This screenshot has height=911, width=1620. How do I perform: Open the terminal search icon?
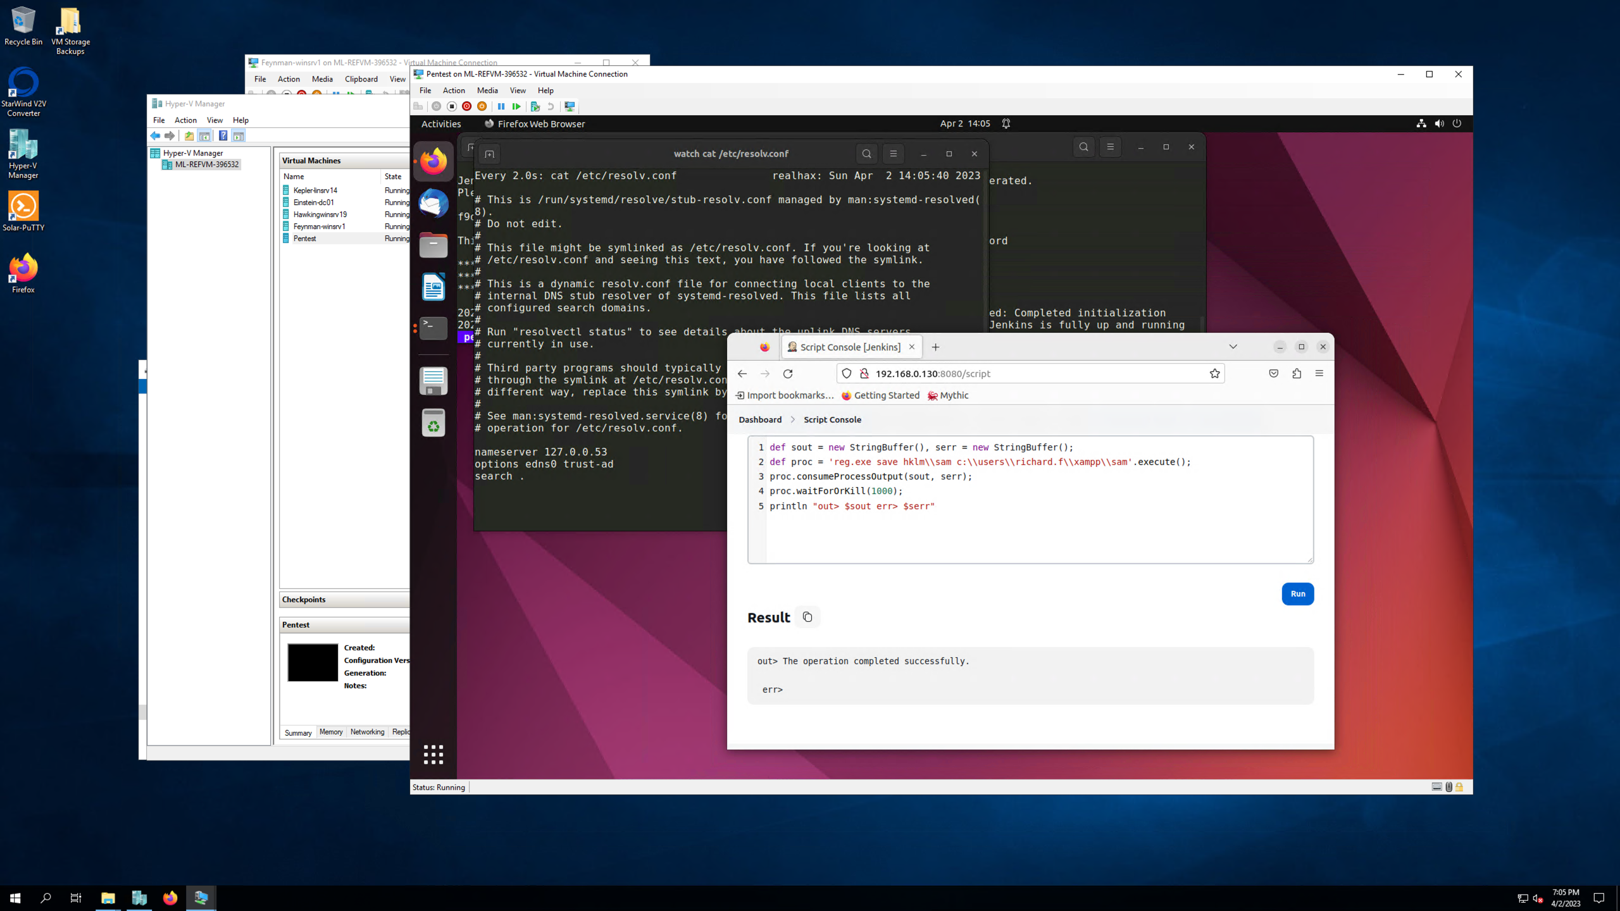[x=866, y=154]
